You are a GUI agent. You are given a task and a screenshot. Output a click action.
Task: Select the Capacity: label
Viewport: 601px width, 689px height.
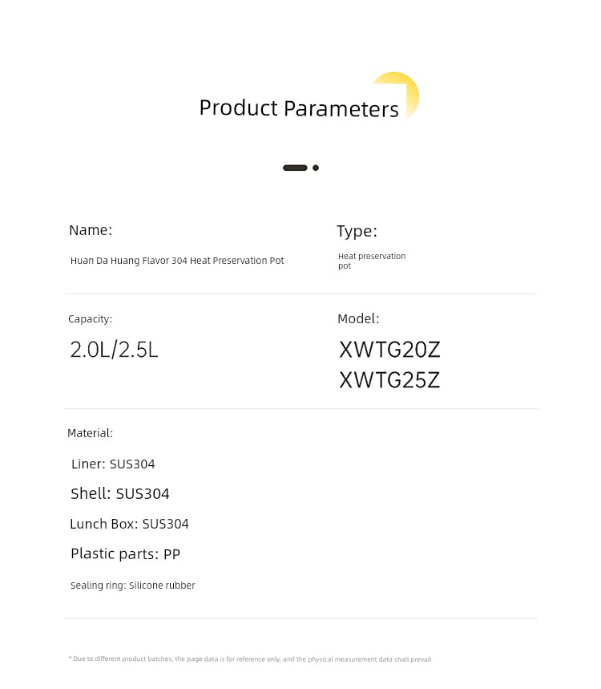click(90, 319)
